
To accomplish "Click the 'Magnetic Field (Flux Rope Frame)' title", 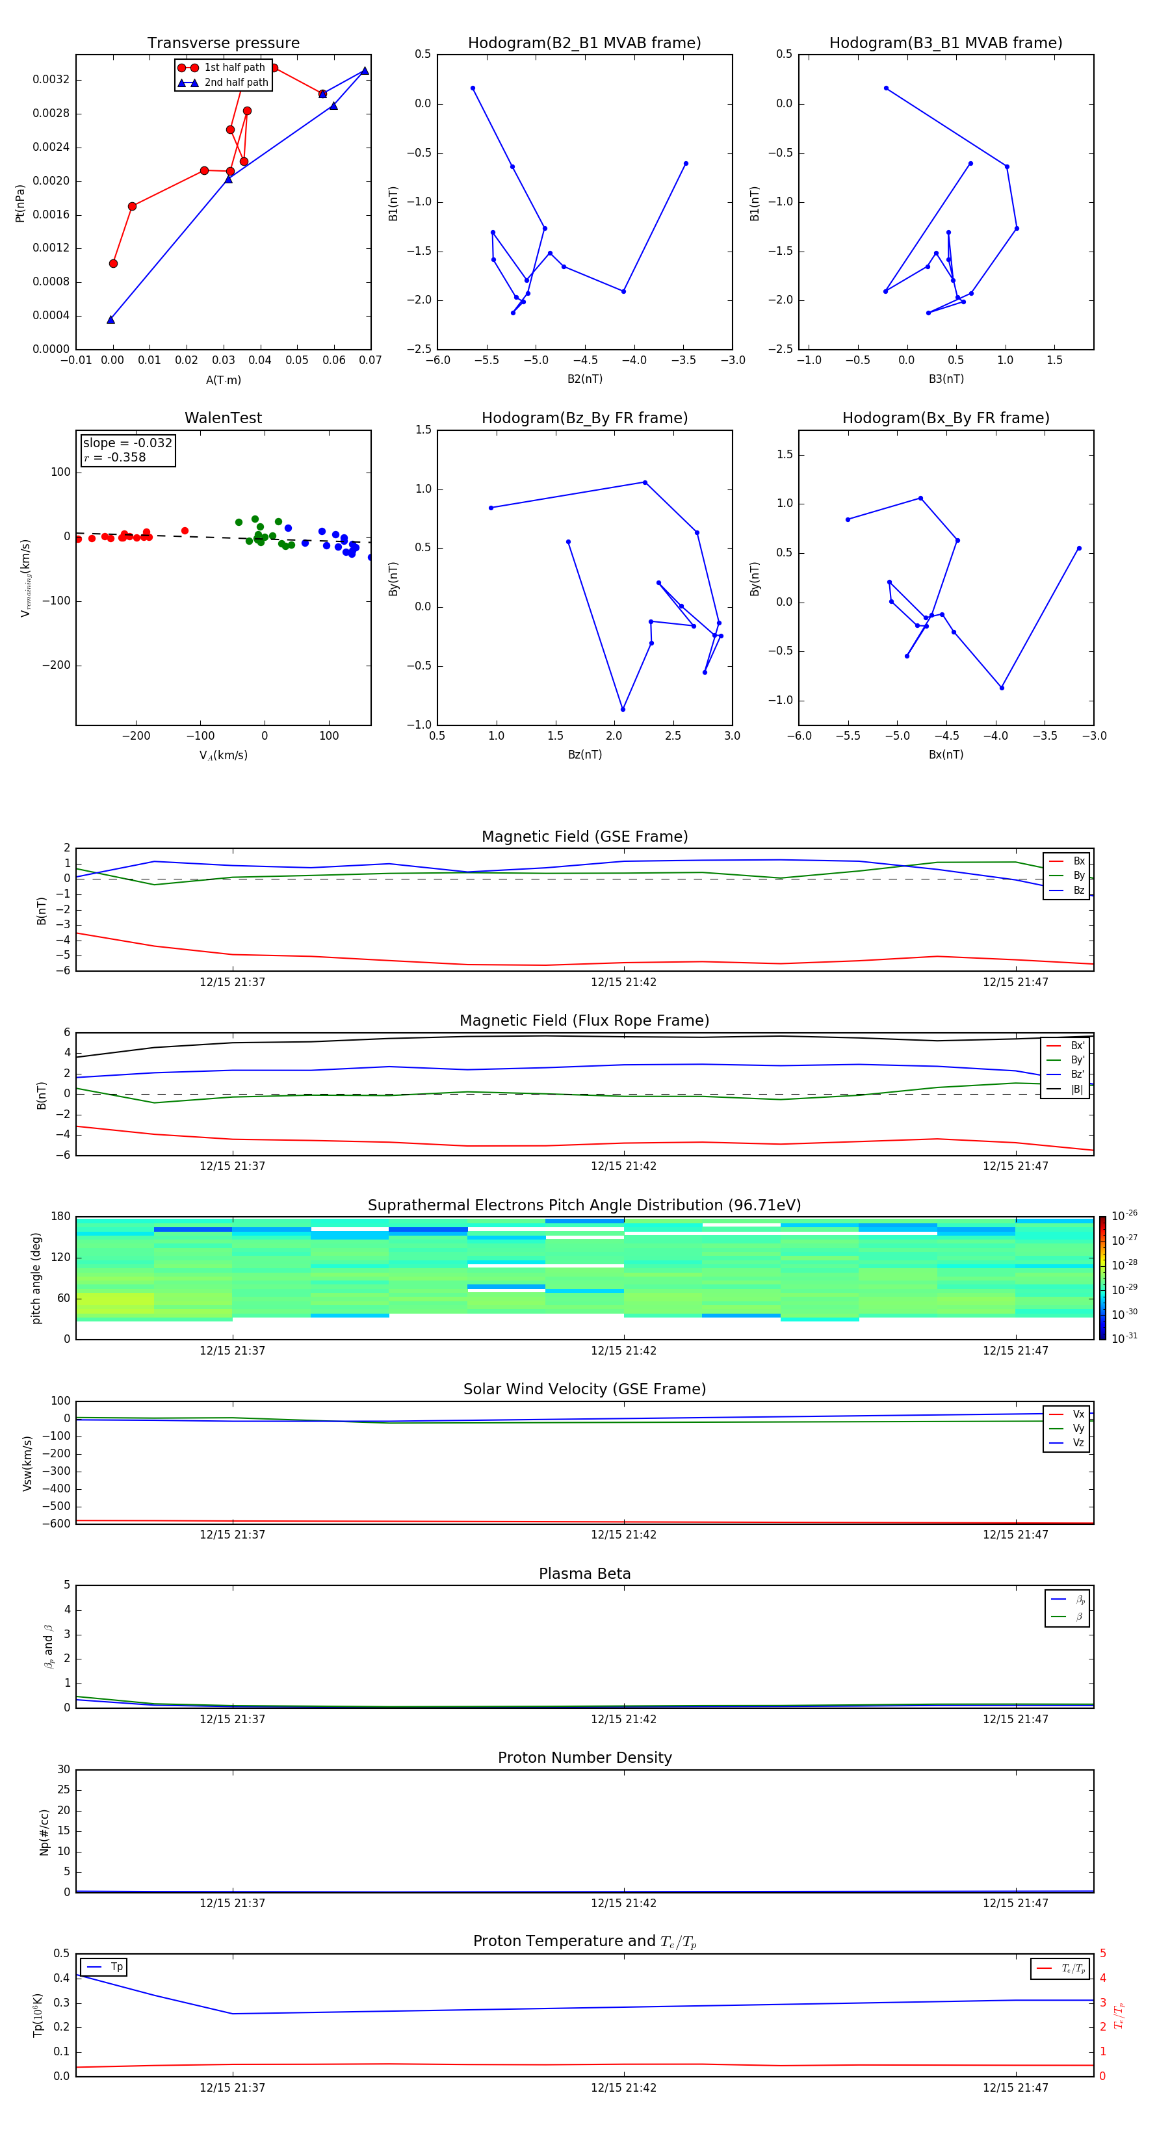I will coord(584,1021).
